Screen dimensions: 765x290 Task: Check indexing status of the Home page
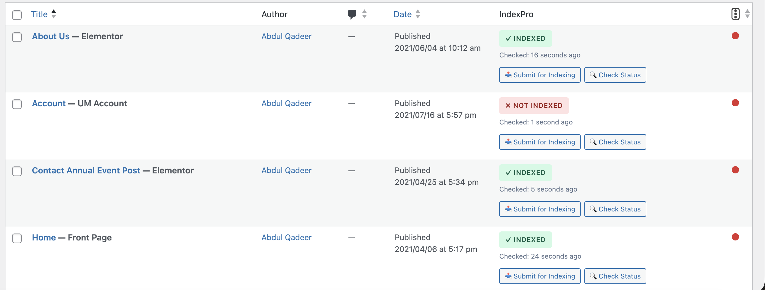pyautogui.click(x=615, y=276)
